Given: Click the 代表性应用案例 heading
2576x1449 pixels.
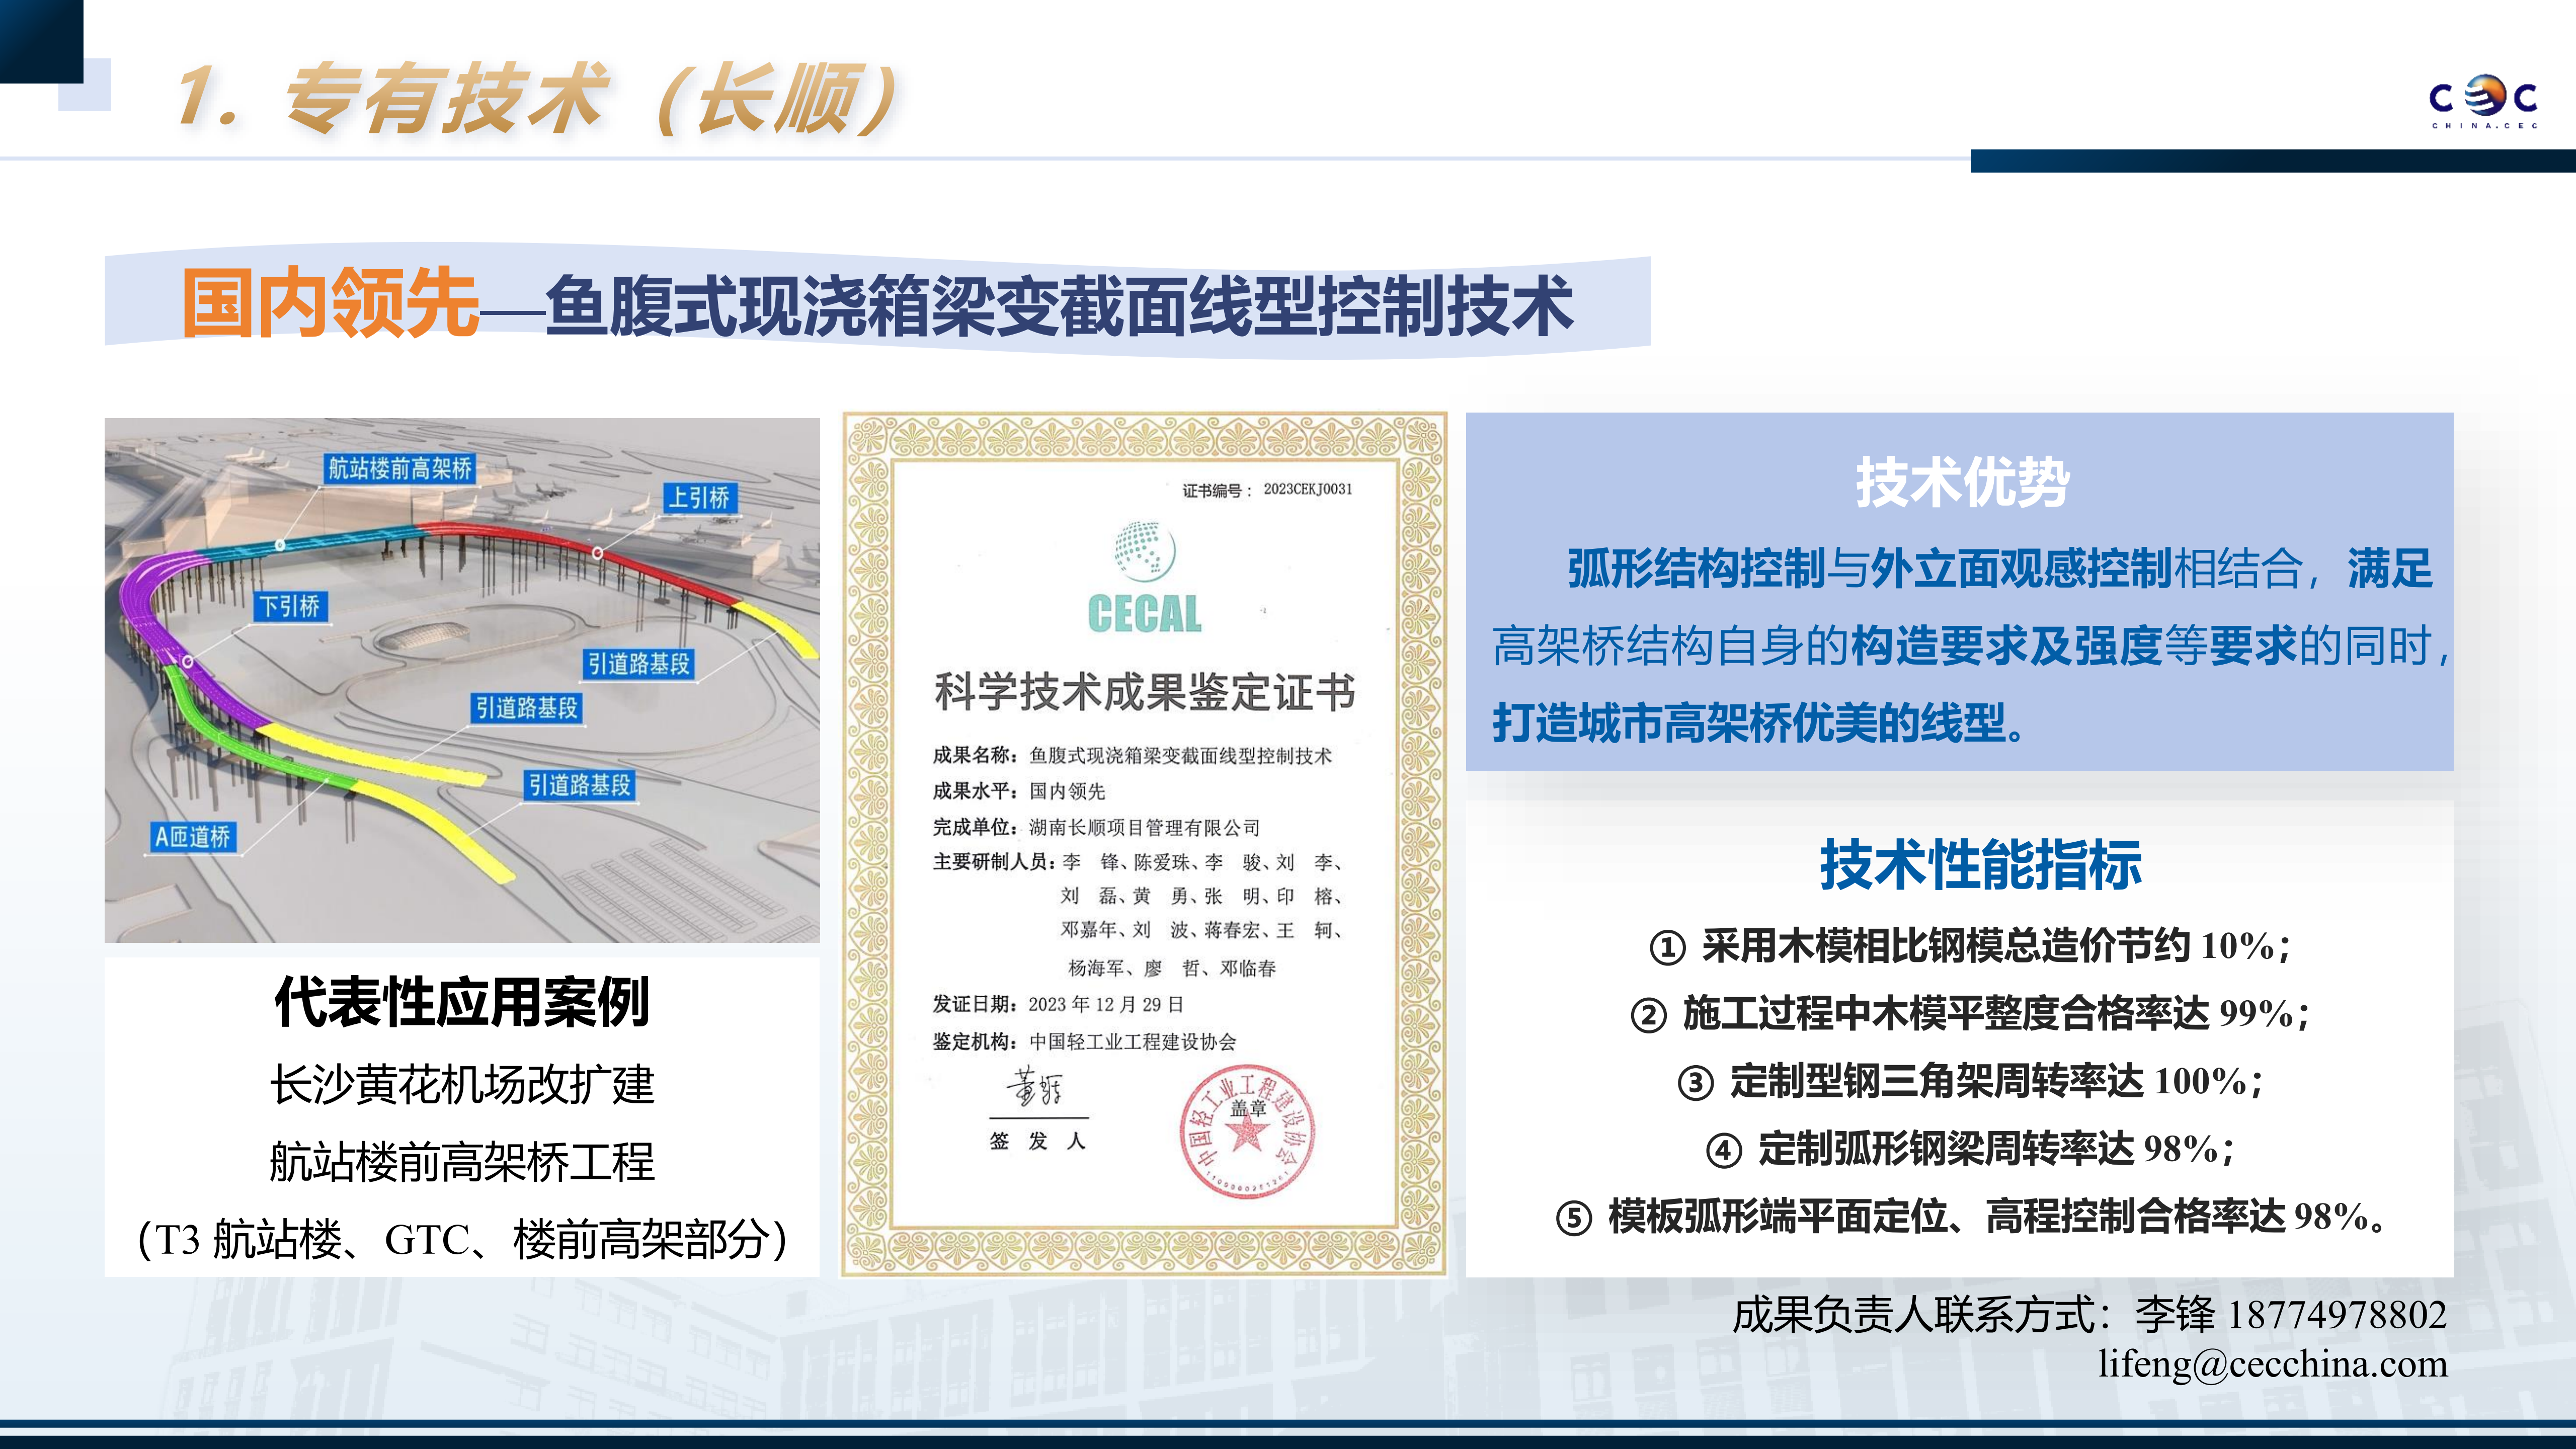Looking at the screenshot, I should pos(462,1002).
